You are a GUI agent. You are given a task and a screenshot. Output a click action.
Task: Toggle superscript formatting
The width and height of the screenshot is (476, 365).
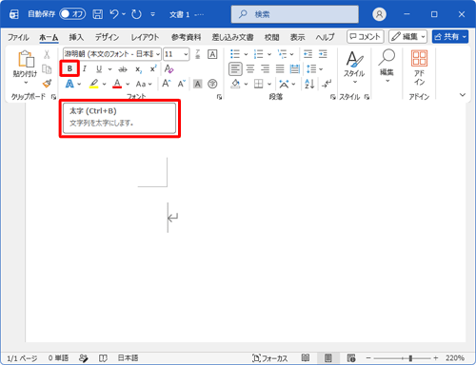[x=153, y=68]
